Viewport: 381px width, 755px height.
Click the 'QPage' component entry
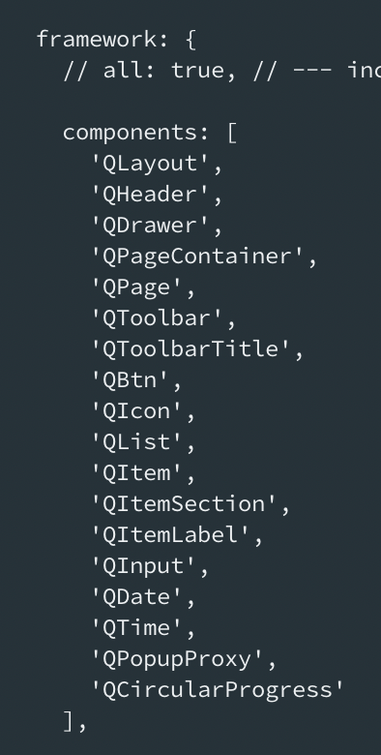[136, 287]
